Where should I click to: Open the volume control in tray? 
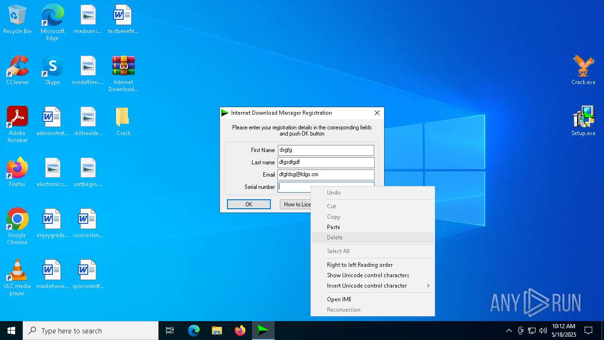(543, 331)
